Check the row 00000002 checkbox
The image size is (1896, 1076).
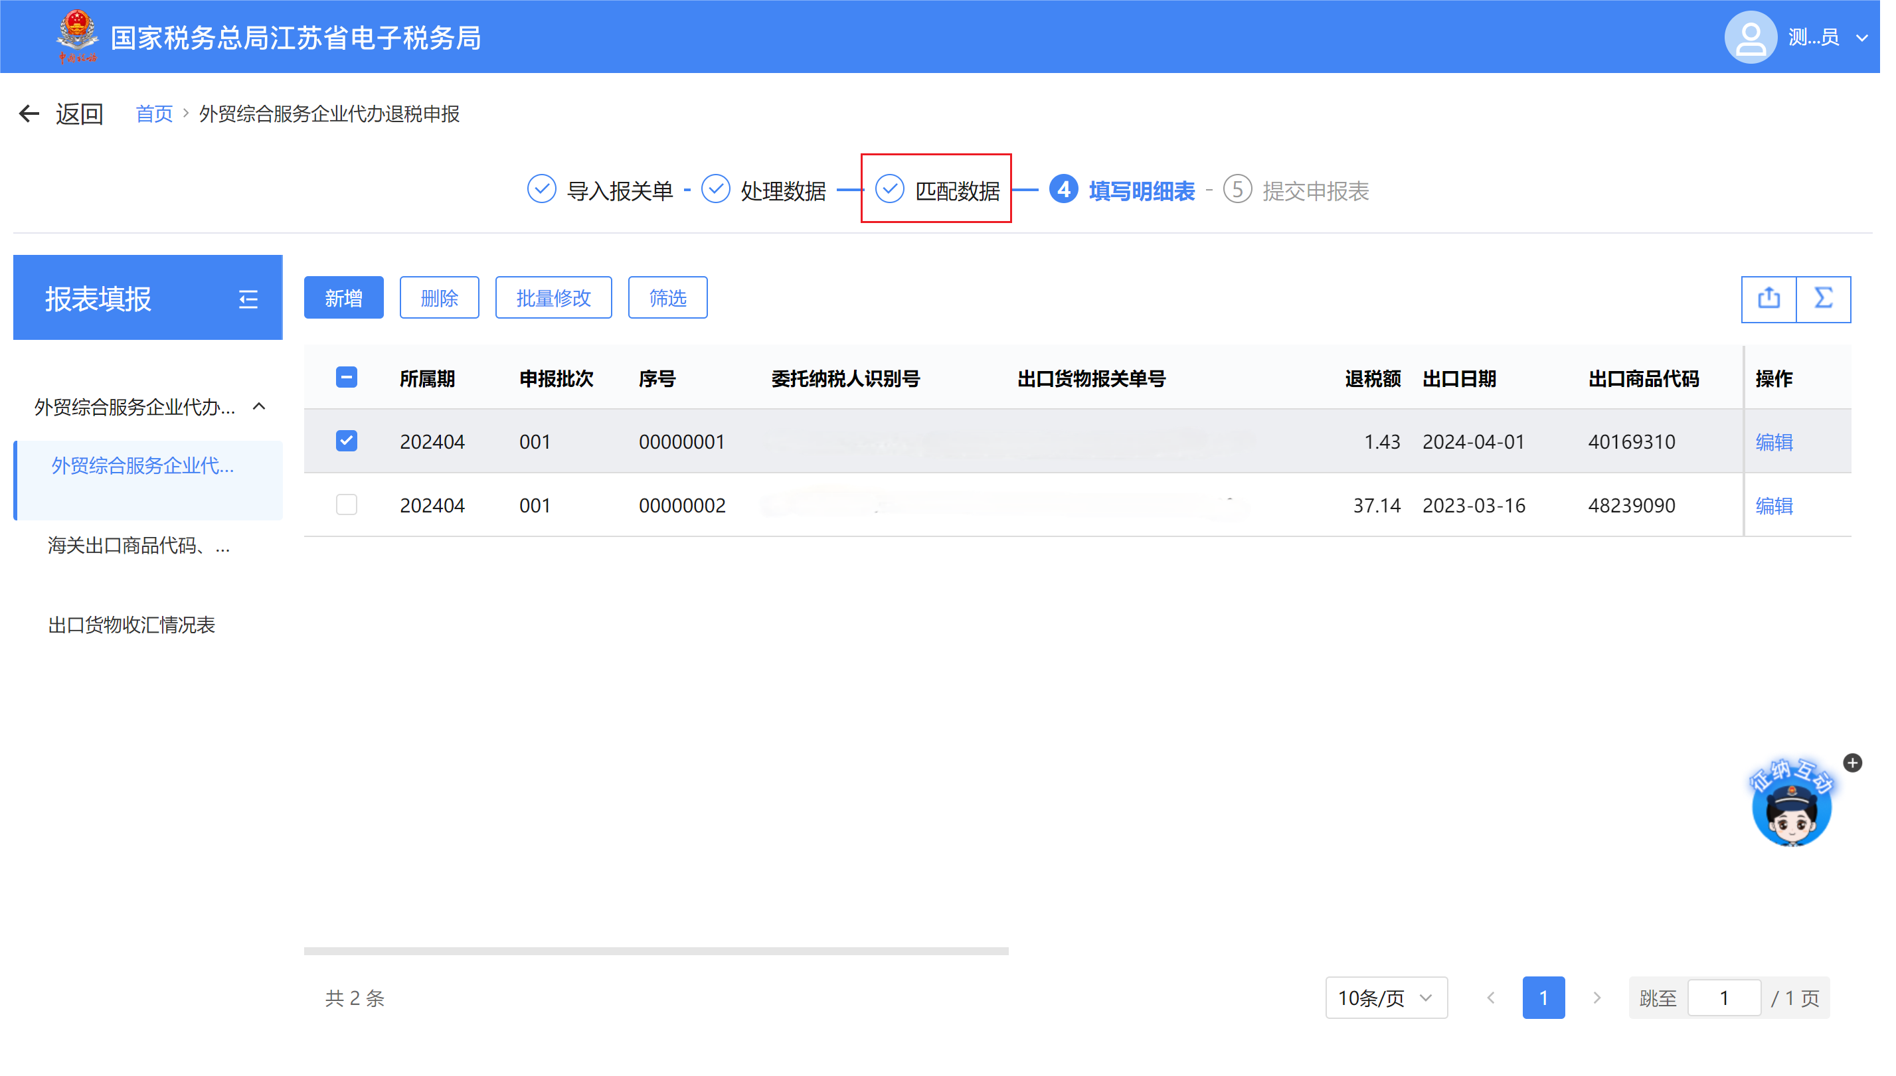pos(346,504)
